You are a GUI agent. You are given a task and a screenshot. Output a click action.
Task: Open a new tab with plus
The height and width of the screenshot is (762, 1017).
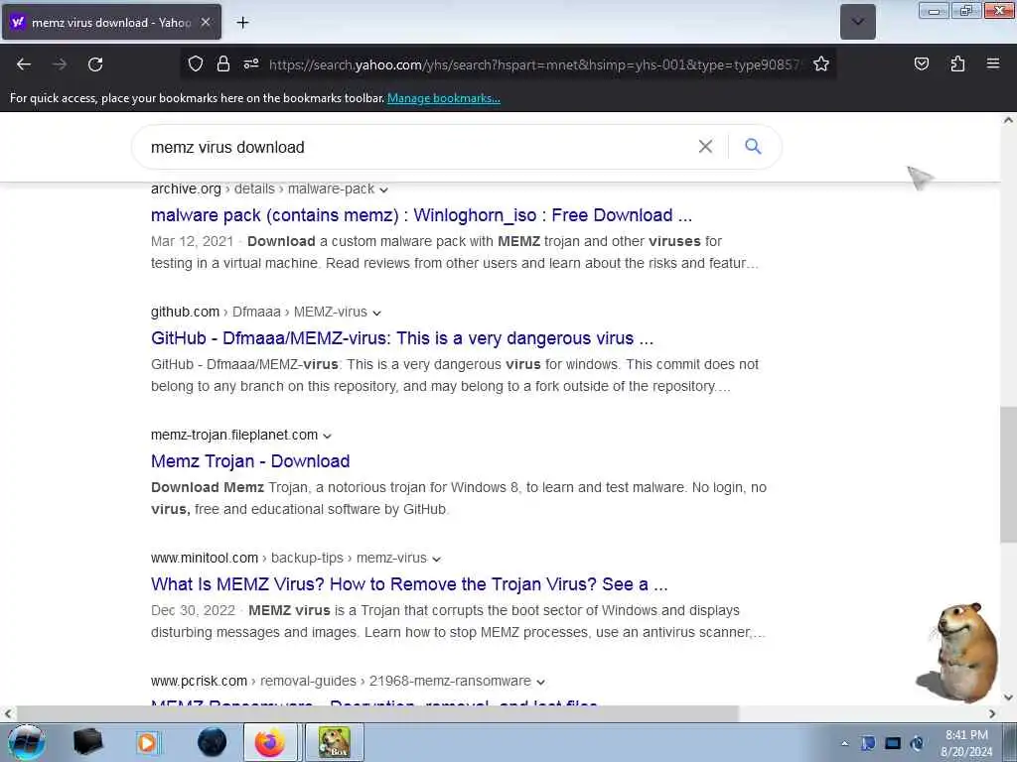pyautogui.click(x=242, y=23)
